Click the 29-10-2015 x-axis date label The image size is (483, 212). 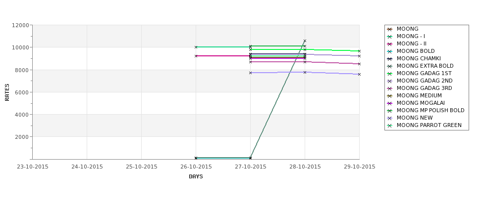pos(360,167)
